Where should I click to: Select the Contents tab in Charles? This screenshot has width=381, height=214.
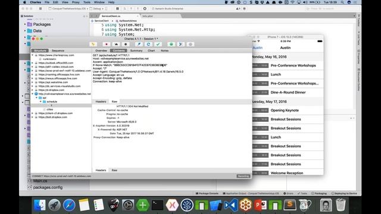[x=118, y=51]
